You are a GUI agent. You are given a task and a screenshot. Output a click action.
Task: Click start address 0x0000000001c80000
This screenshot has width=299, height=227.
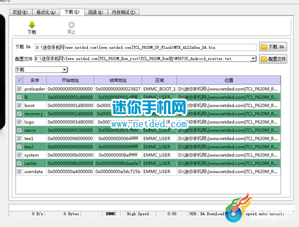point(71,97)
